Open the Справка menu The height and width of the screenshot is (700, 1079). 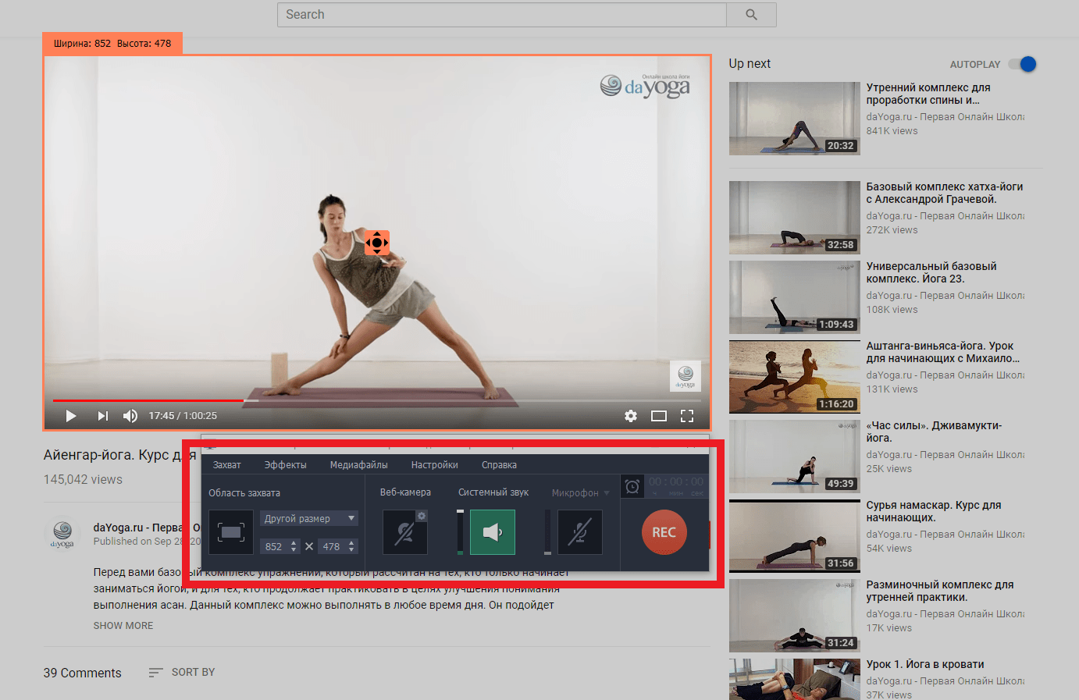click(500, 465)
